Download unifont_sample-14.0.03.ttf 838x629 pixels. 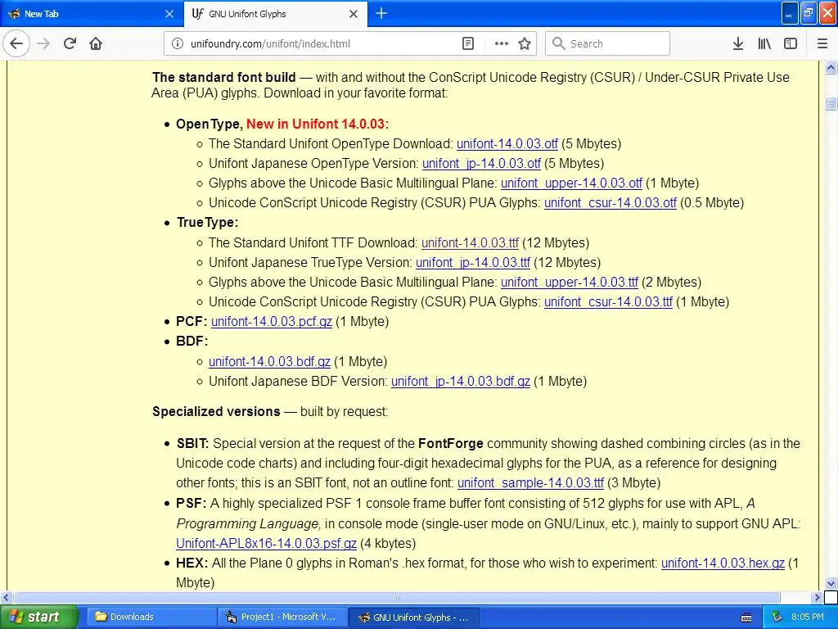pos(530,483)
